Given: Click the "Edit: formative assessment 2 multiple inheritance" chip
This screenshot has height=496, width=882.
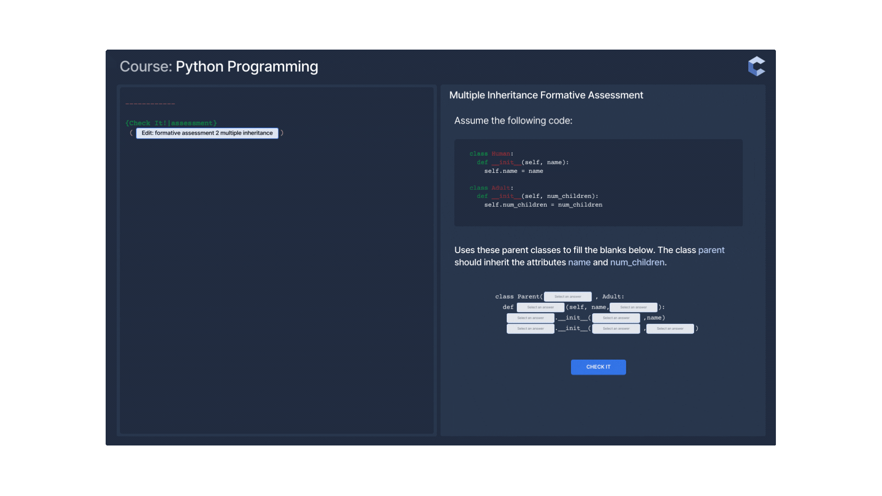Looking at the screenshot, I should pyautogui.click(x=207, y=133).
